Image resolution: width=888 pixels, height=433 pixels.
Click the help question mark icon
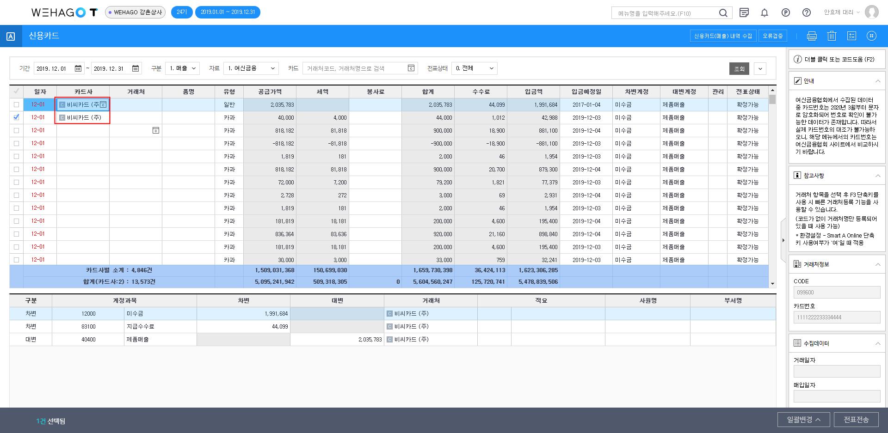click(x=807, y=13)
